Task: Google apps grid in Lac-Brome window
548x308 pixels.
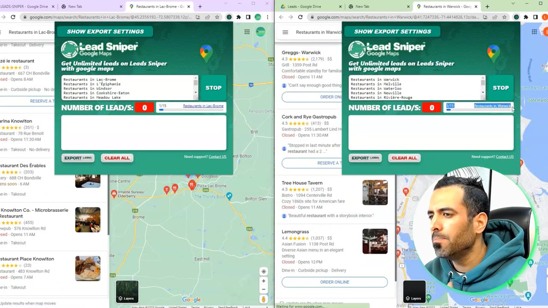Action: (x=247, y=32)
